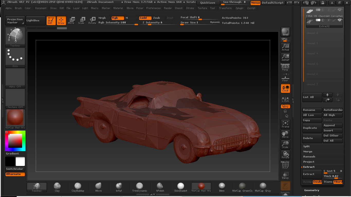Click the BPR render icon
Screen dimensions: 351x197
(x=285, y=32)
